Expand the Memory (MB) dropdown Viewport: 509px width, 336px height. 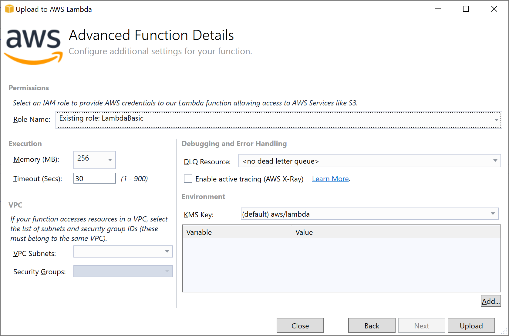point(95,160)
